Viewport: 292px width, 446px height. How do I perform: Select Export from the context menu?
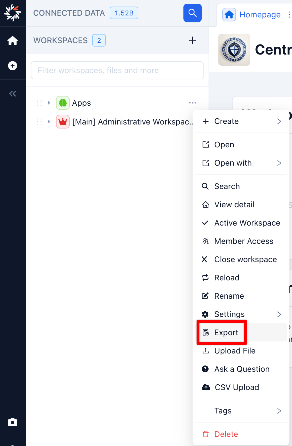226,332
